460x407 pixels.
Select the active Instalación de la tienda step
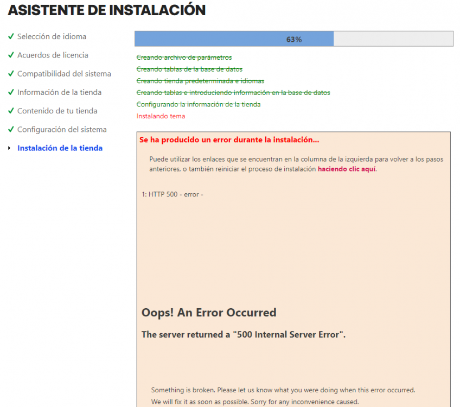60,148
